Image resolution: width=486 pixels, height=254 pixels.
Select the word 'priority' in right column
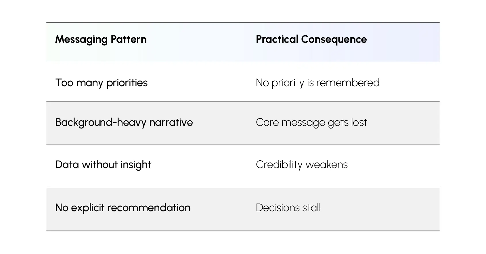[x=288, y=83]
